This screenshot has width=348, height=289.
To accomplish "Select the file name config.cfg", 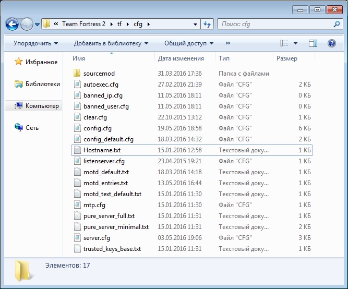I will [98, 128].
